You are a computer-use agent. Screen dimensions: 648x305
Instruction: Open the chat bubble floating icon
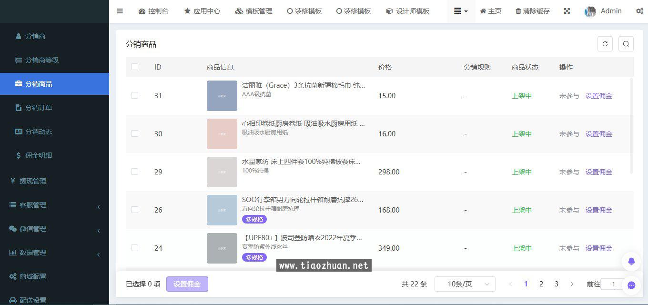coord(631,285)
